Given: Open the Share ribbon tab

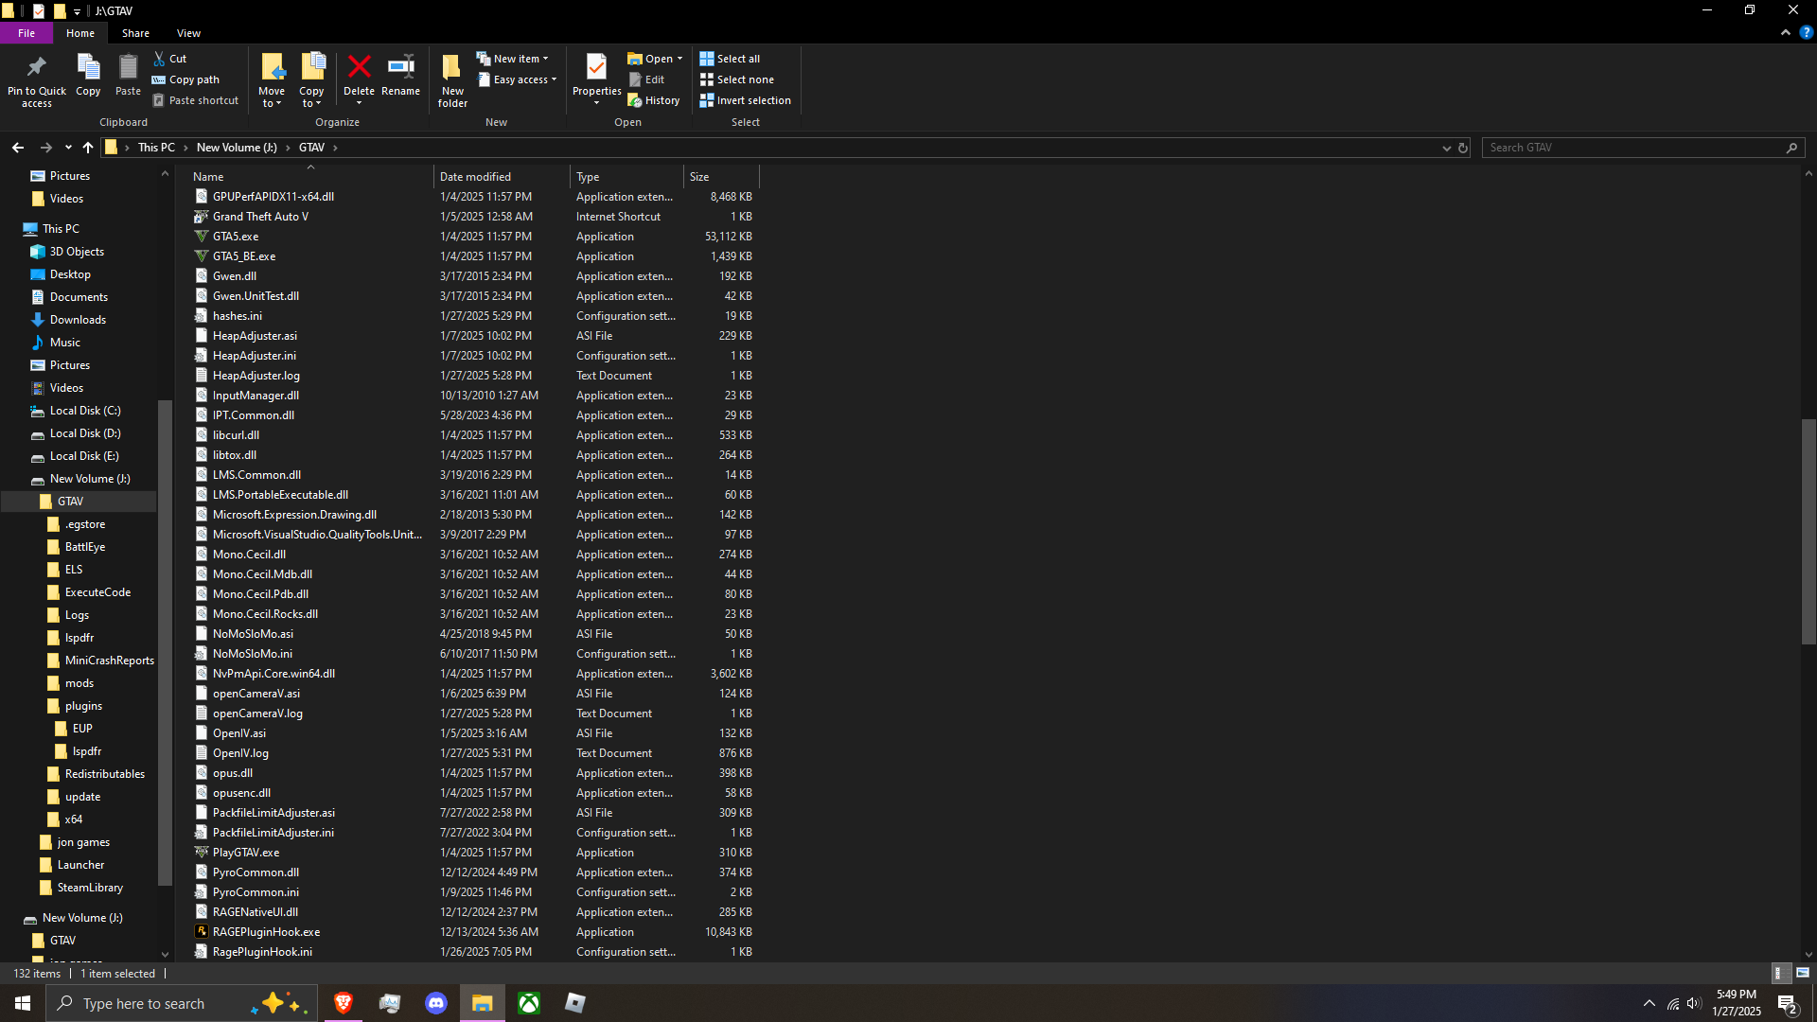Looking at the screenshot, I should click(x=135, y=33).
